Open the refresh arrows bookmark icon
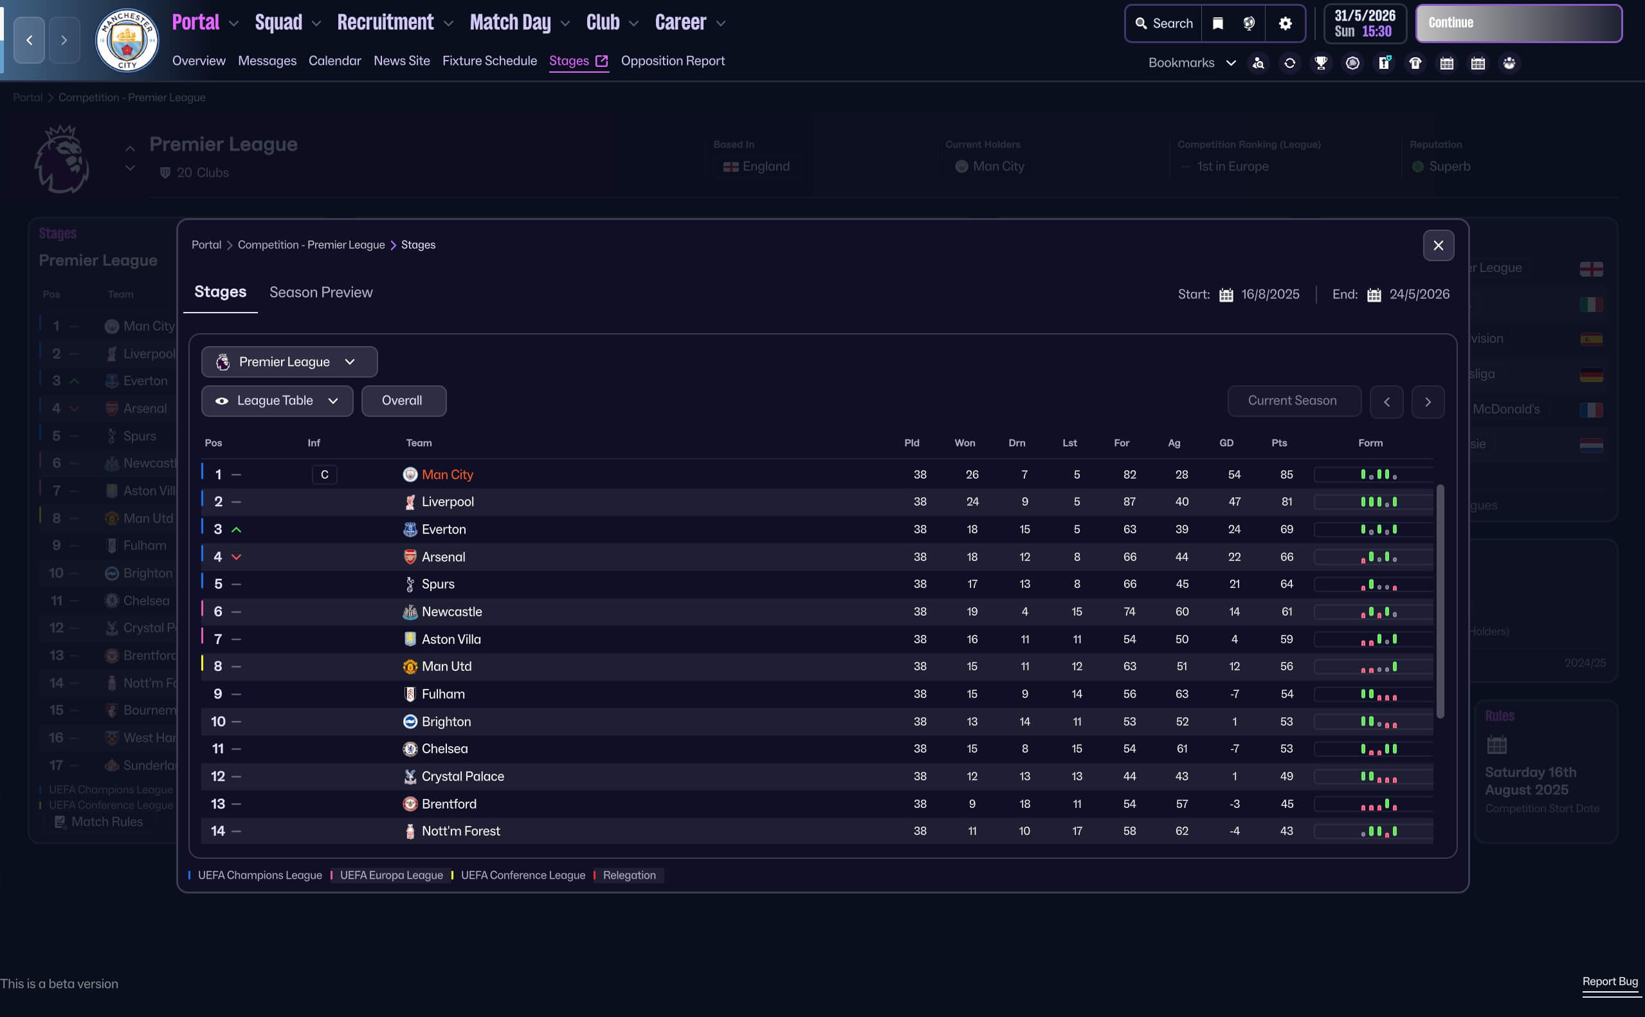The image size is (1645, 1017). 1289,63
